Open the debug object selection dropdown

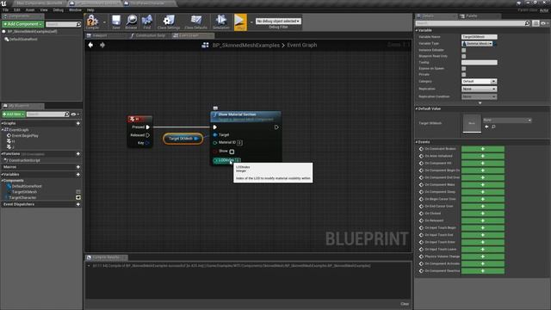point(278,21)
